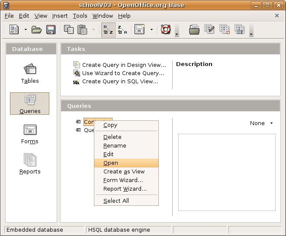Click Create Query in Design View
This screenshot has height=236, width=286.
point(124,65)
